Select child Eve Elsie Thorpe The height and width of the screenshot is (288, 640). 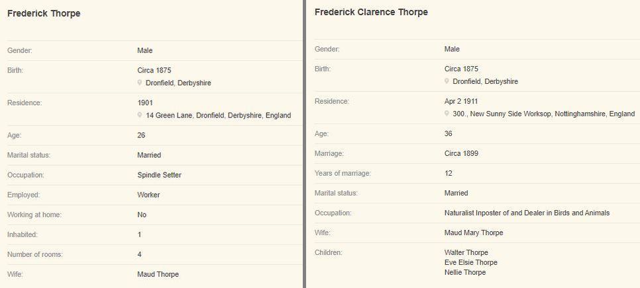click(470, 262)
